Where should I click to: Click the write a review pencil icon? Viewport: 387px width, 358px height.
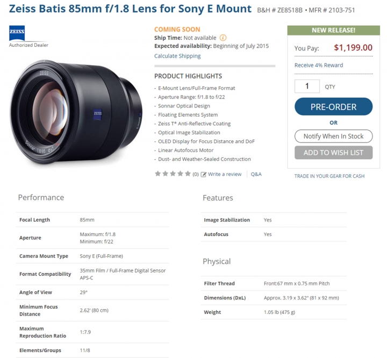tap(203, 175)
